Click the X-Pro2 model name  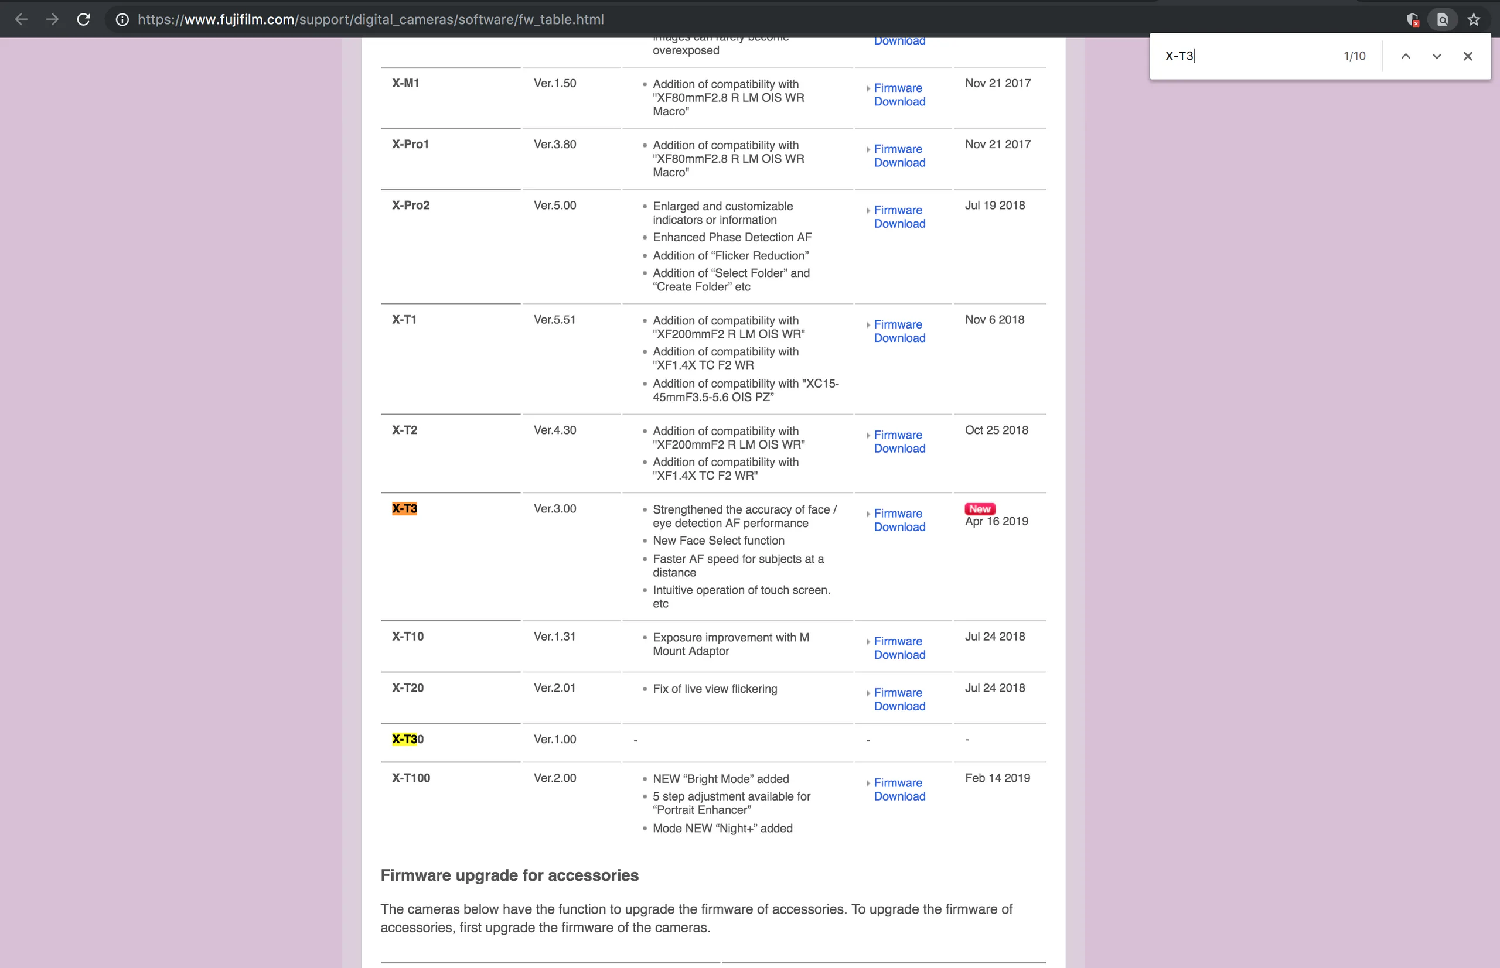pyautogui.click(x=411, y=206)
